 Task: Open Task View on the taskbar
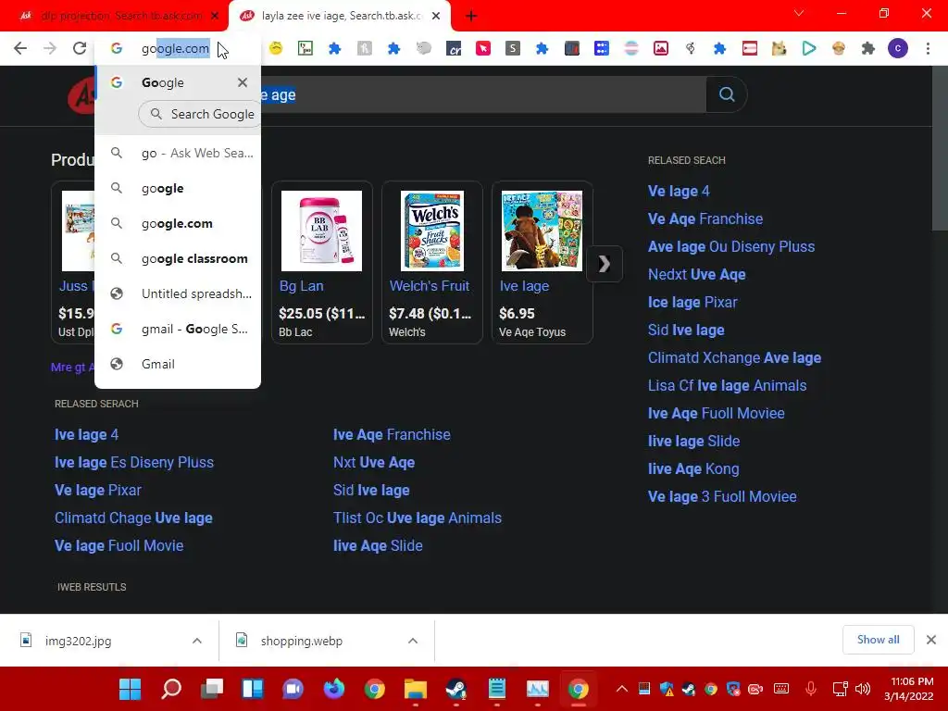[212, 689]
